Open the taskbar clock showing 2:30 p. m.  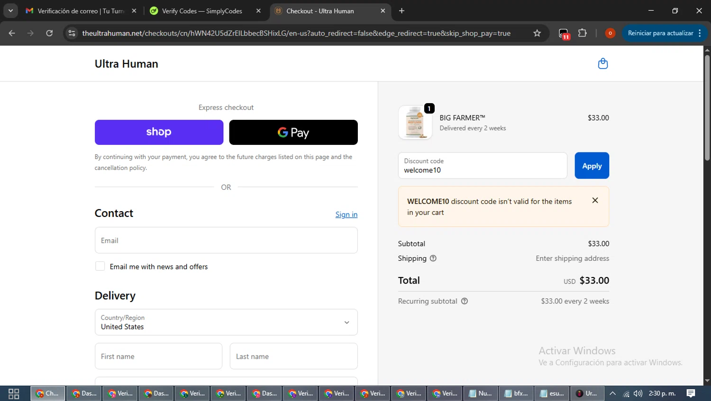(662, 393)
